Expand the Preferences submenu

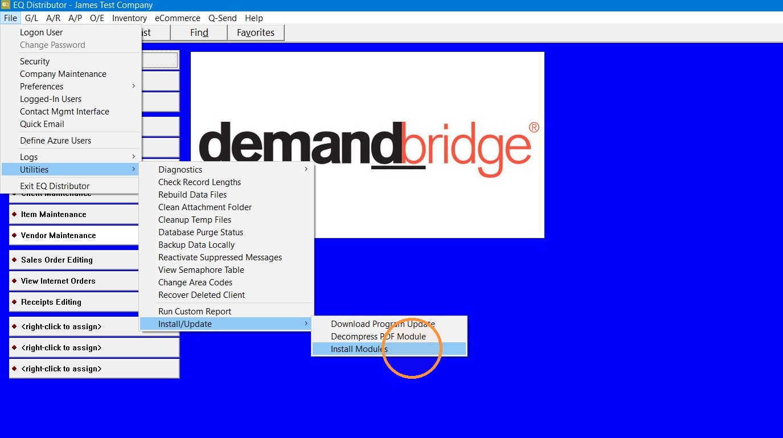(x=71, y=87)
